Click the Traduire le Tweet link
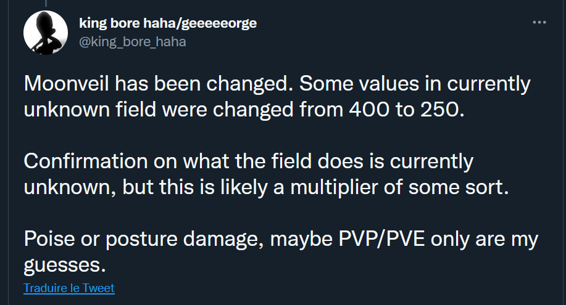Image resolution: width=566 pixels, height=305 pixels. [x=69, y=288]
